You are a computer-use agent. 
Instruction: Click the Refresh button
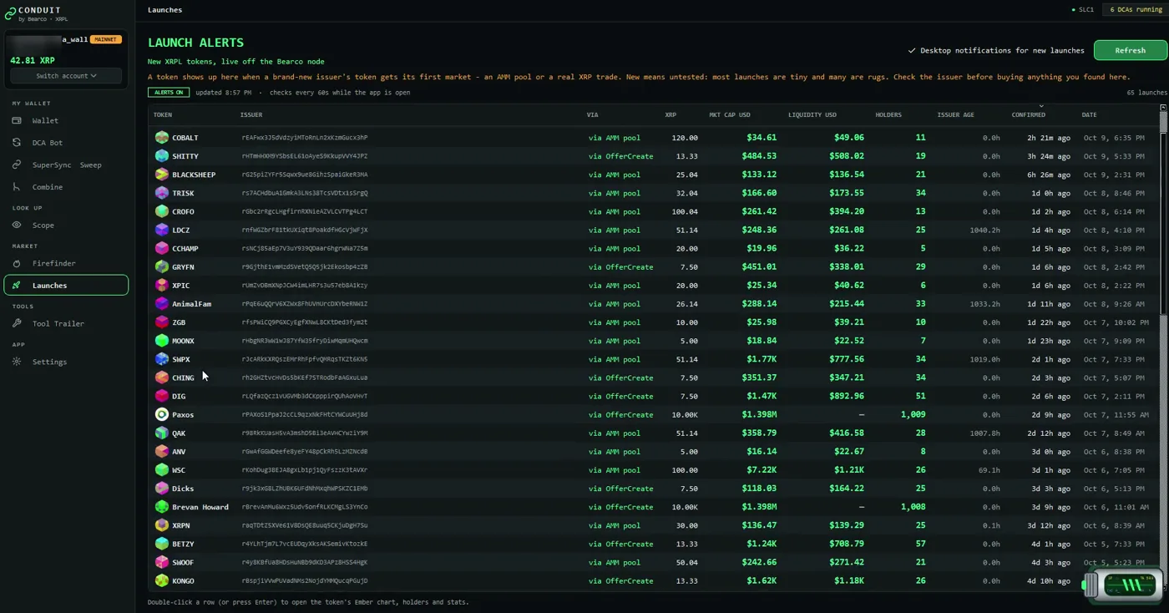pos(1130,50)
